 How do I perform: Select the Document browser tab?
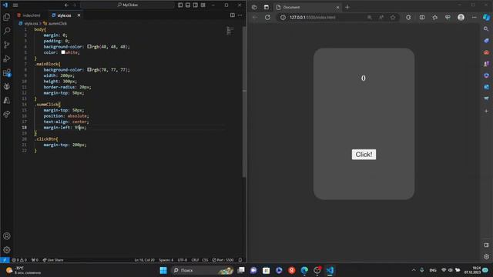(x=308, y=7)
